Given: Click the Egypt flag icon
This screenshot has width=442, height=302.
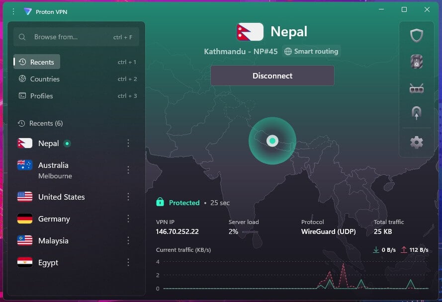Looking at the screenshot, I should pos(25,263).
